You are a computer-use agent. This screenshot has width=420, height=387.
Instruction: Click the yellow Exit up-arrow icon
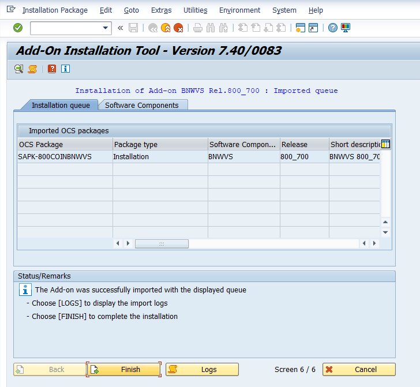(166, 28)
